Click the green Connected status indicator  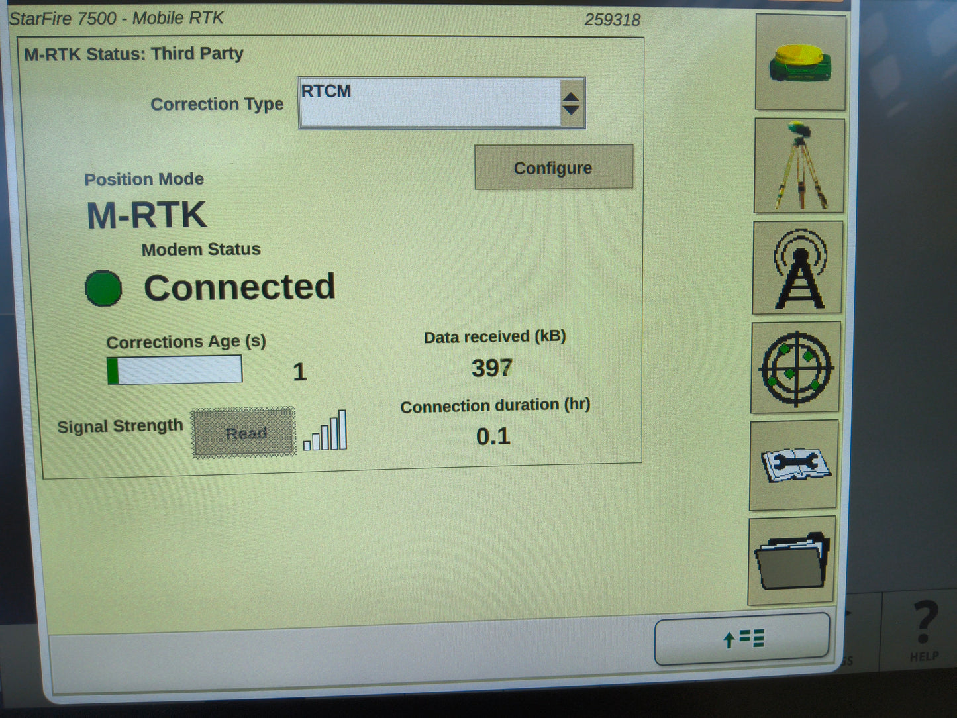point(103,288)
